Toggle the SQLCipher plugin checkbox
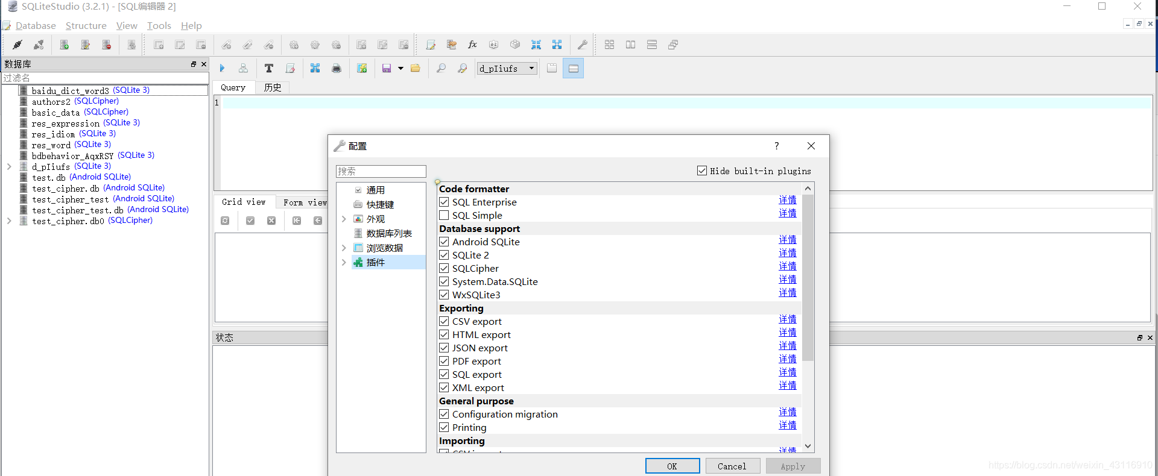Viewport: 1158px width, 476px height. click(x=444, y=268)
